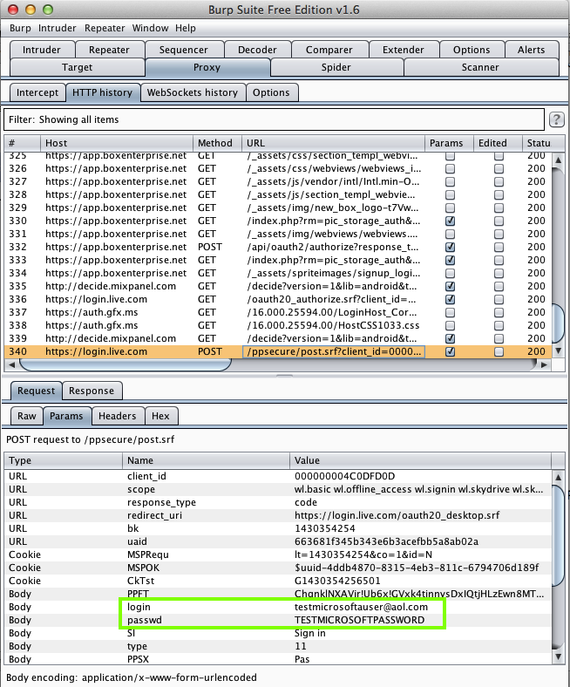Sort history by the # column header
The image size is (570, 687).
tap(23, 143)
